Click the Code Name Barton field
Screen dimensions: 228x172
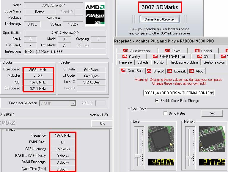coord(40,12)
